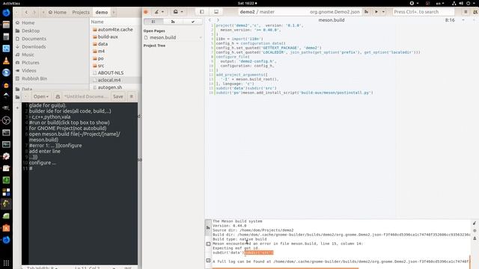Toggle the Builder left sidebar panel
This screenshot has width=479, height=269.
pos(201,12)
